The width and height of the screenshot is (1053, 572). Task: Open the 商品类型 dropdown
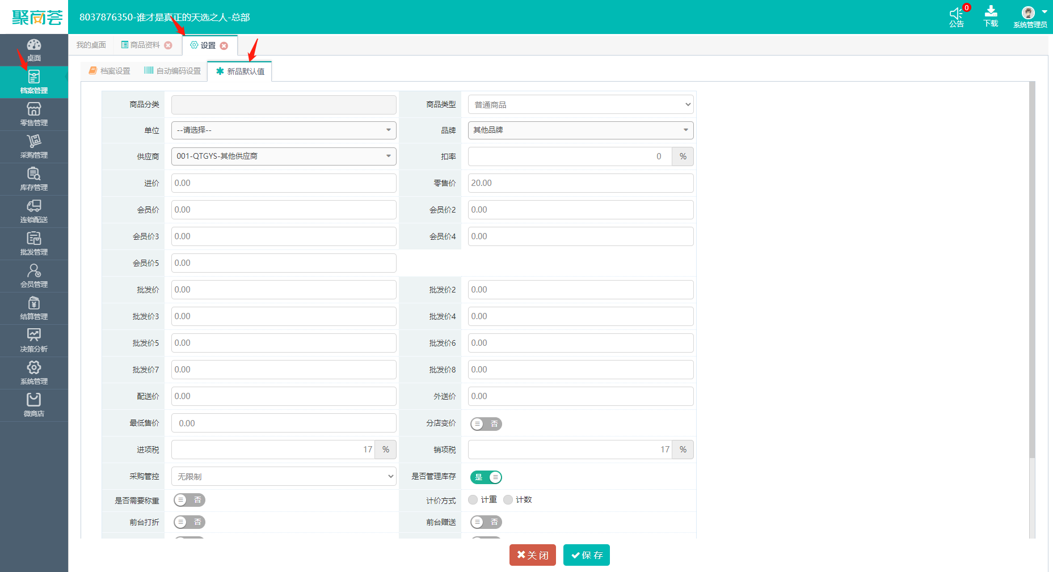[x=581, y=104]
